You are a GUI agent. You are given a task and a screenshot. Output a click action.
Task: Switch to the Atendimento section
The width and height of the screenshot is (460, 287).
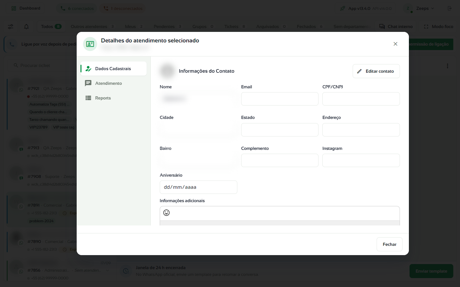113,83
